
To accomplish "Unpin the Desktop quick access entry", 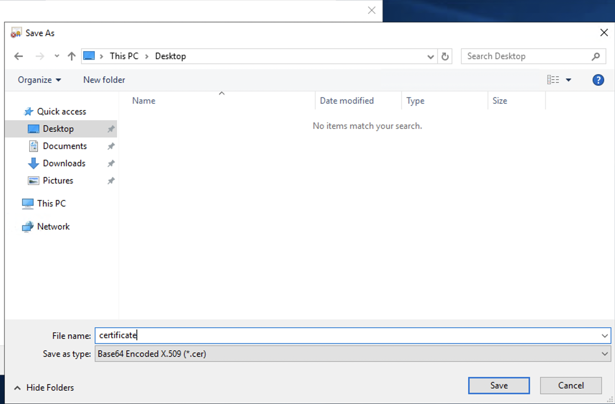I will pos(111,128).
